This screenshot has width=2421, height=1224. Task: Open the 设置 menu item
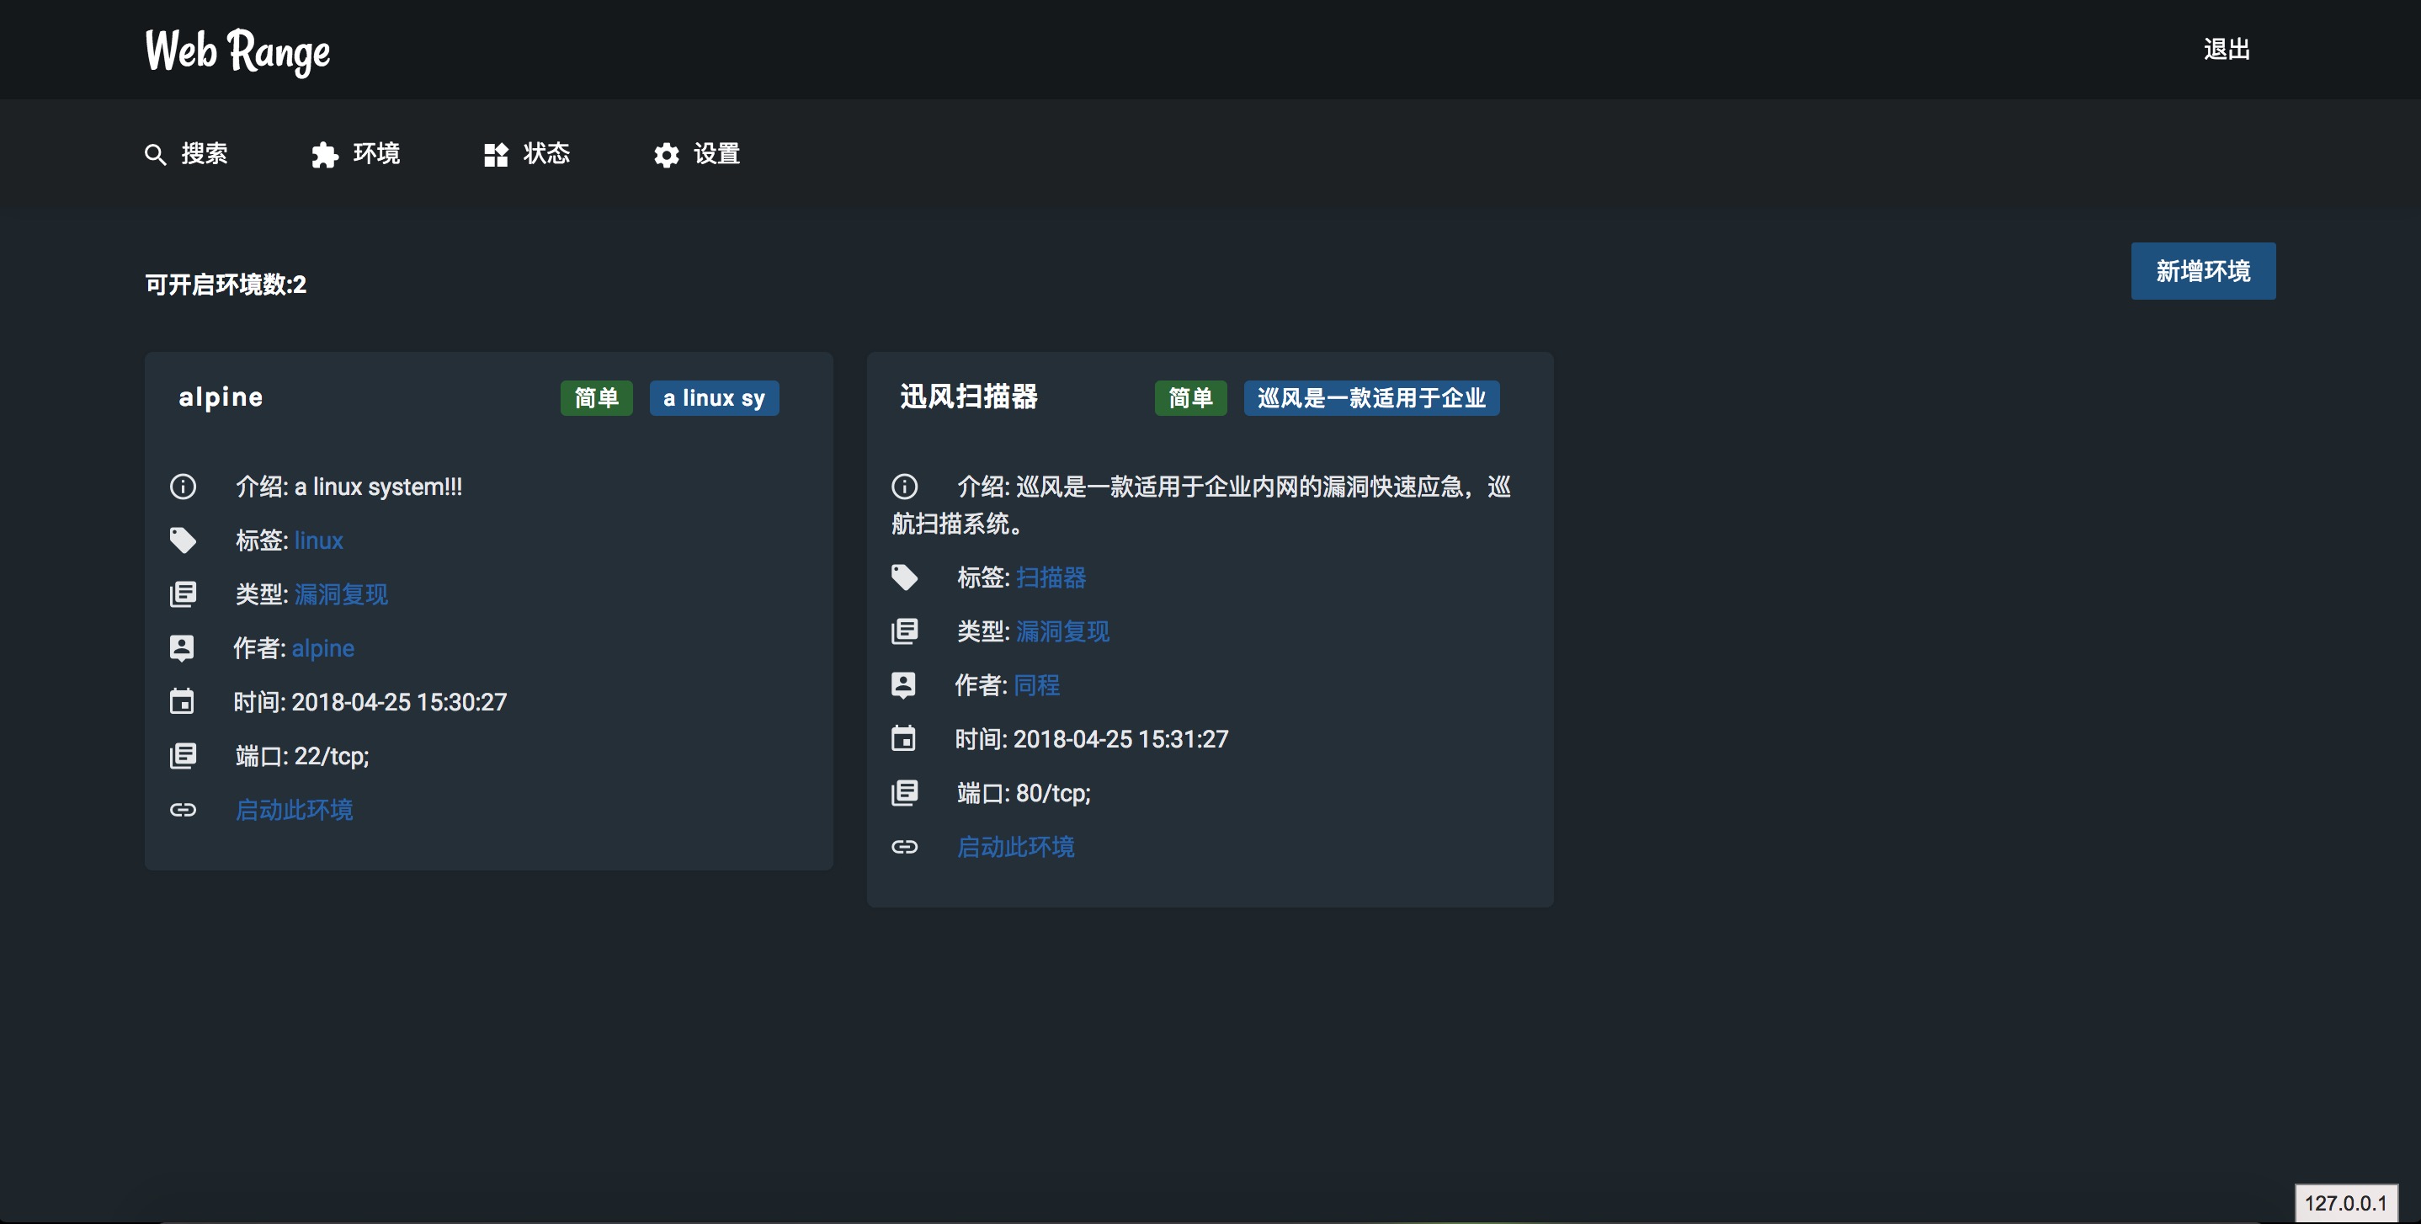[x=716, y=153]
